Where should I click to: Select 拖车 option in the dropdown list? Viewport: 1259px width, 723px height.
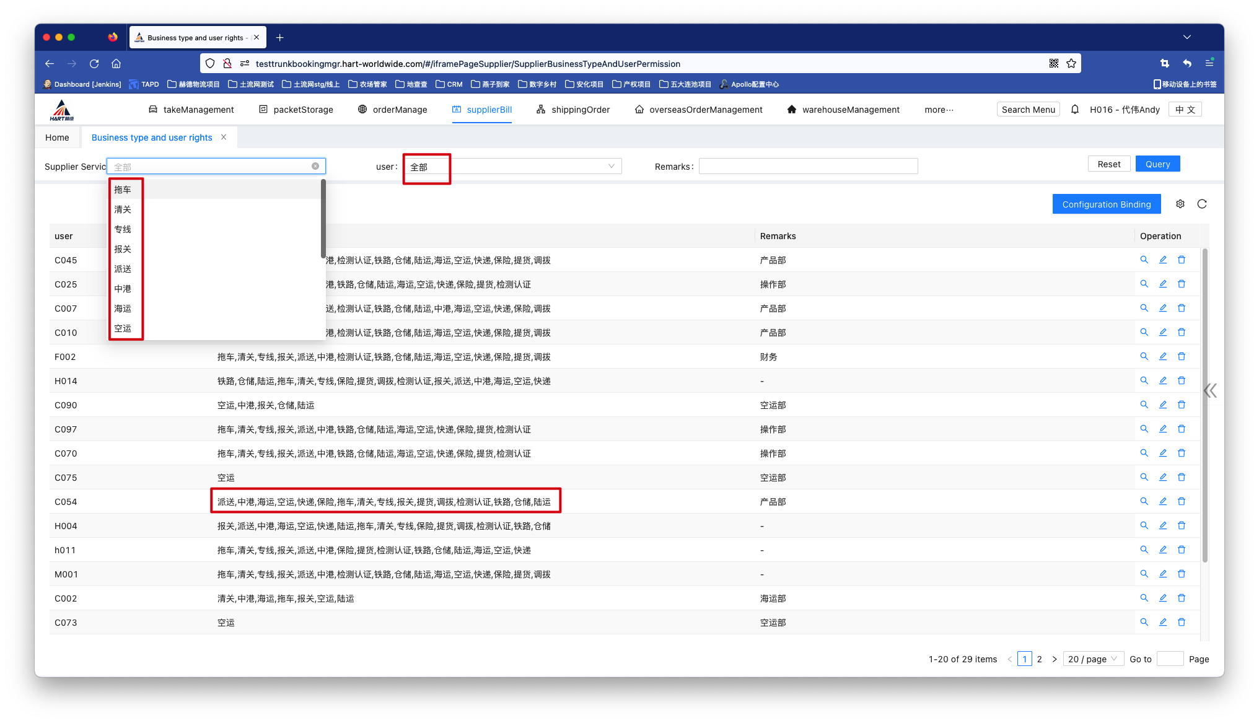click(x=123, y=190)
